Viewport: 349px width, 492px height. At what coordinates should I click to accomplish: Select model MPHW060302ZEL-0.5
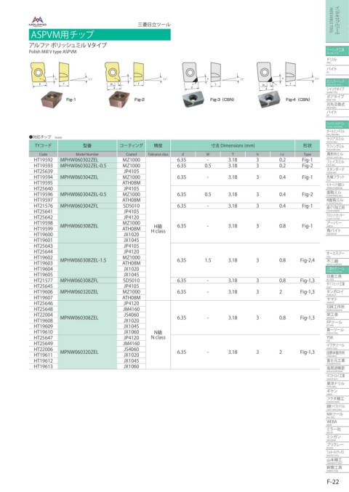pyautogui.click(x=83, y=166)
